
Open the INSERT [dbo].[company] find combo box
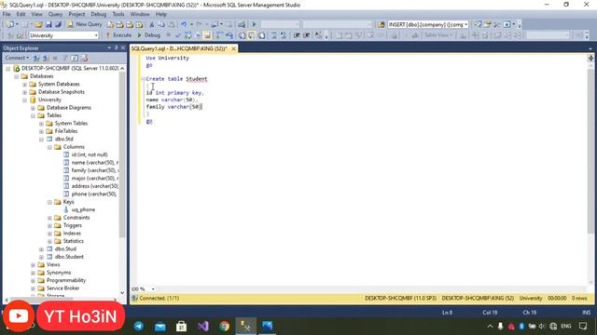[428, 25]
